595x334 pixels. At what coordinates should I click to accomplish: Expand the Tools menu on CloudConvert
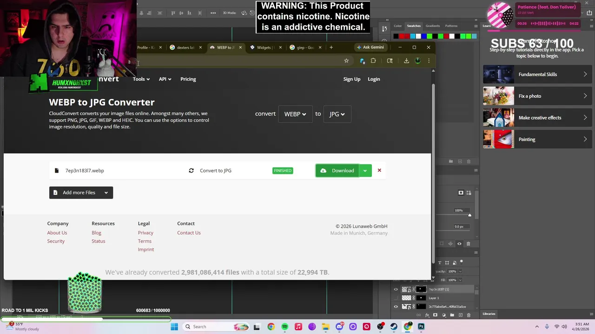(x=141, y=79)
